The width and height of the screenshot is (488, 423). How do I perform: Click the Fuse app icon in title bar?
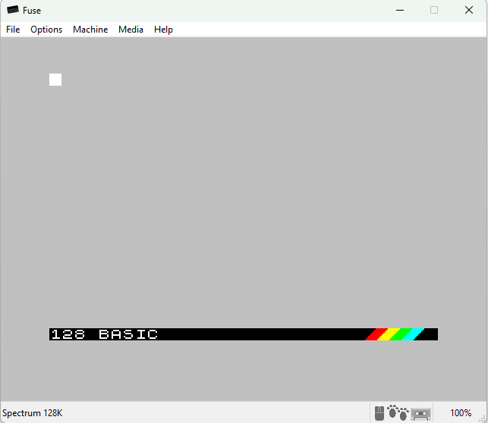point(13,10)
